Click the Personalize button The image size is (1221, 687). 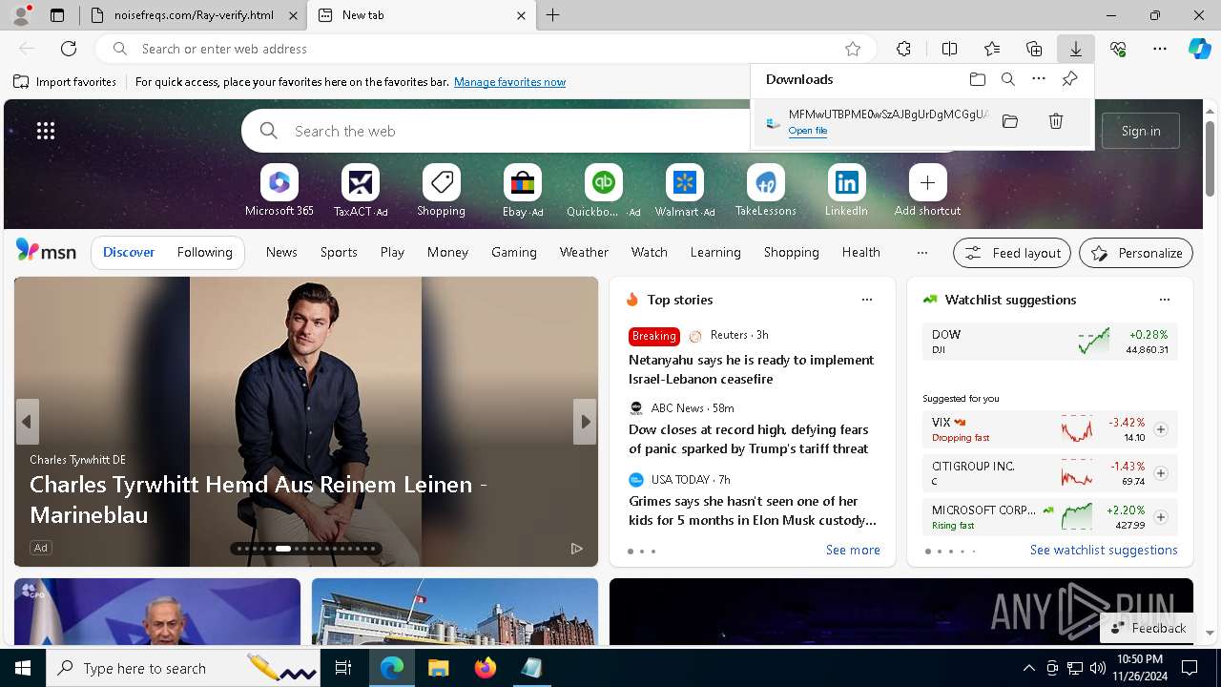[x=1136, y=253]
